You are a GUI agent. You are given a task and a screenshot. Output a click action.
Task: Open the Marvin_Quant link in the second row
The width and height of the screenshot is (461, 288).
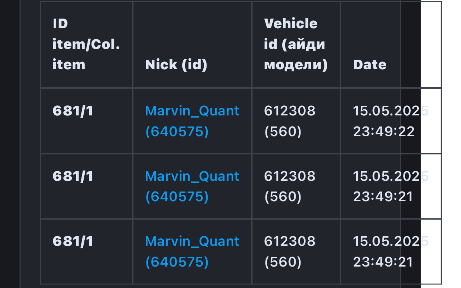[x=192, y=186]
